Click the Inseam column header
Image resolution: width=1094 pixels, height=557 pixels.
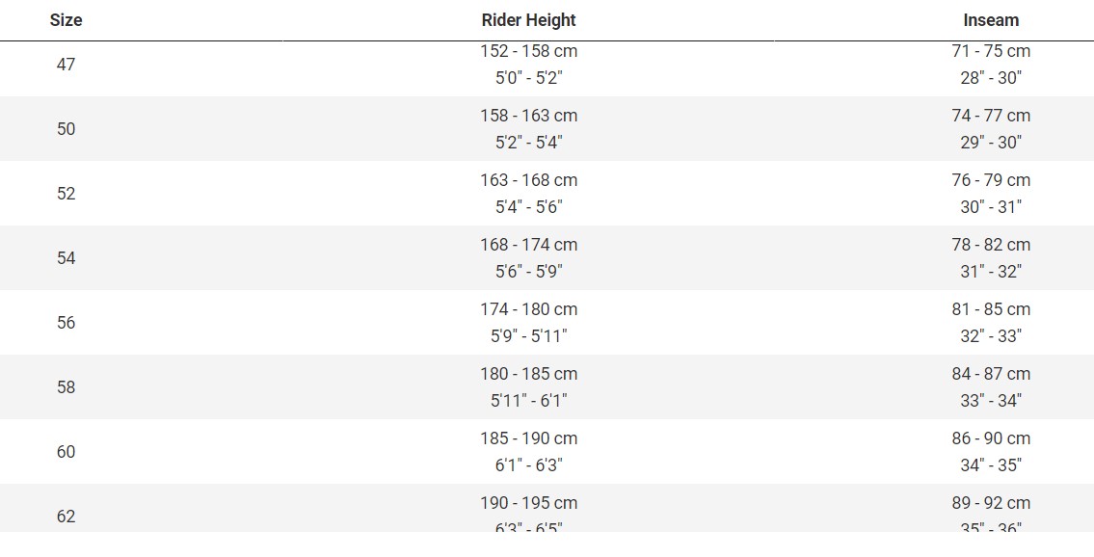pyautogui.click(x=991, y=20)
